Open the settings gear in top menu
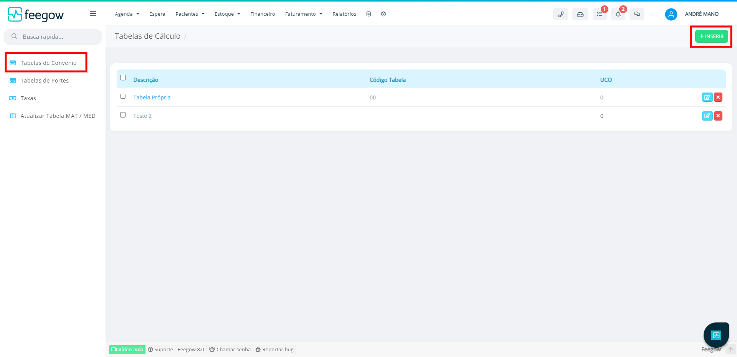This screenshot has width=737, height=357. click(x=383, y=14)
